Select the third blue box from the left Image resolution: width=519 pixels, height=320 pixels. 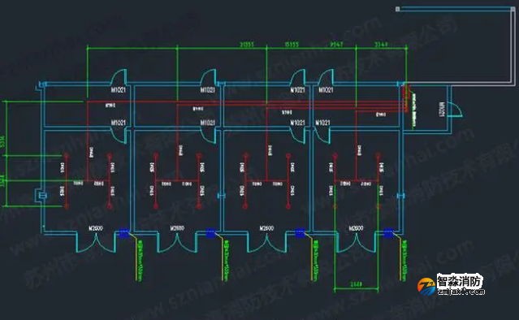(x=300, y=233)
